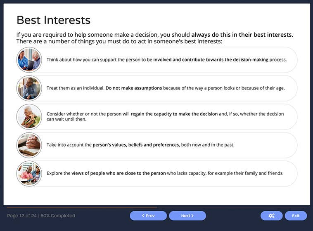Click the praying hands image

(x=29, y=145)
